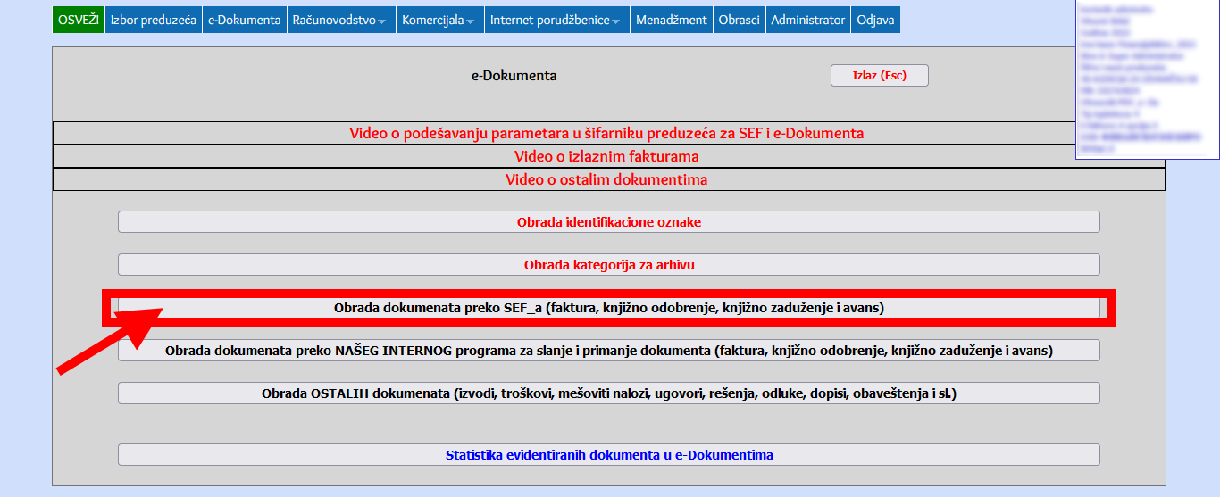Open the Menadžment menu item
1220x497 pixels.
coord(672,20)
